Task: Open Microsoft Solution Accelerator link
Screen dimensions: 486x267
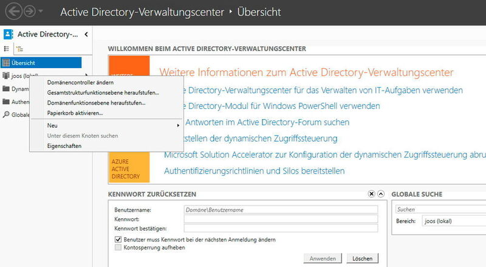Action: [325, 154]
